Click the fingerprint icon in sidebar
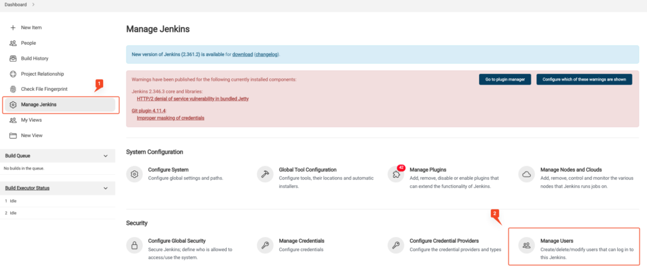 (x=13, y=89)
